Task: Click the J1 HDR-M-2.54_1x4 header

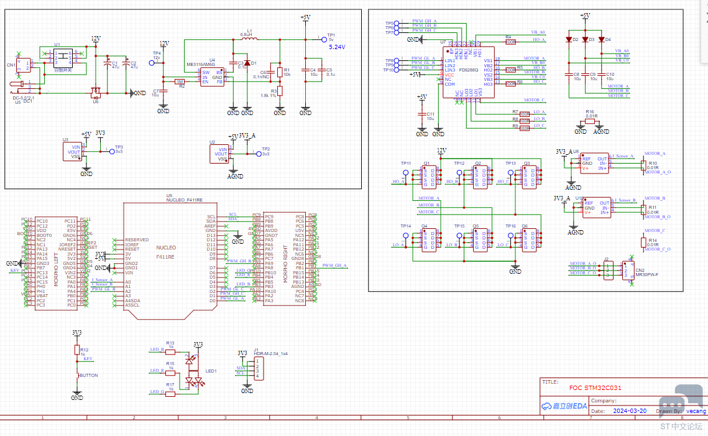Action: pyautogui.click(x=259, y=368)
